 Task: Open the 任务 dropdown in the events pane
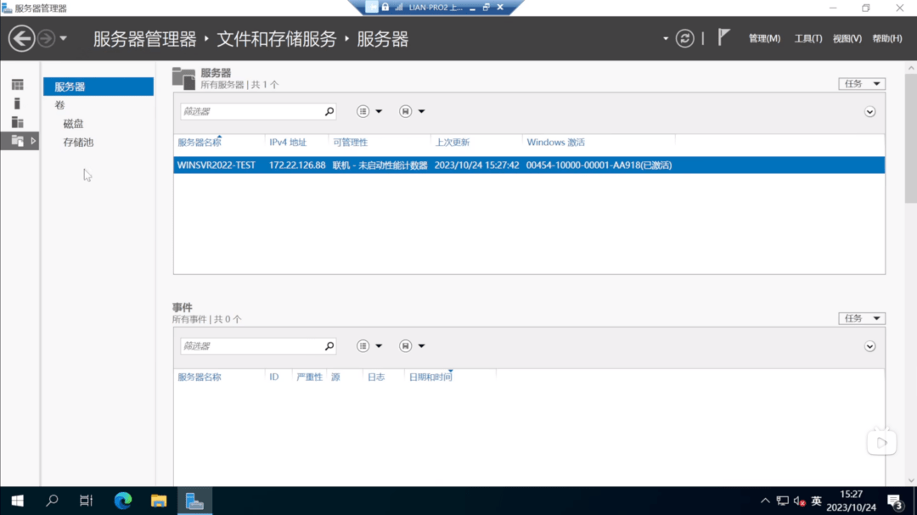pos(861,317)
